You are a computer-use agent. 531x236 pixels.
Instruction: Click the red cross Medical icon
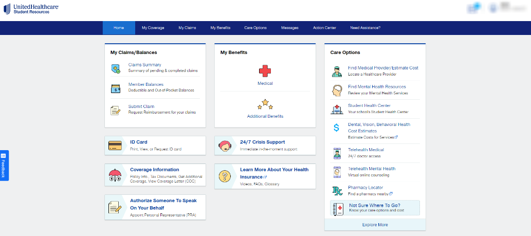pyautogui.click(x=265, y=71)
